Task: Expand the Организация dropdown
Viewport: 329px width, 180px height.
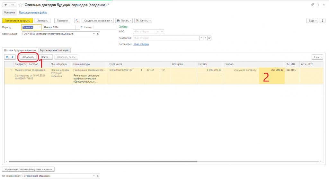Action: pyautogui.click(x=94, y=34)
